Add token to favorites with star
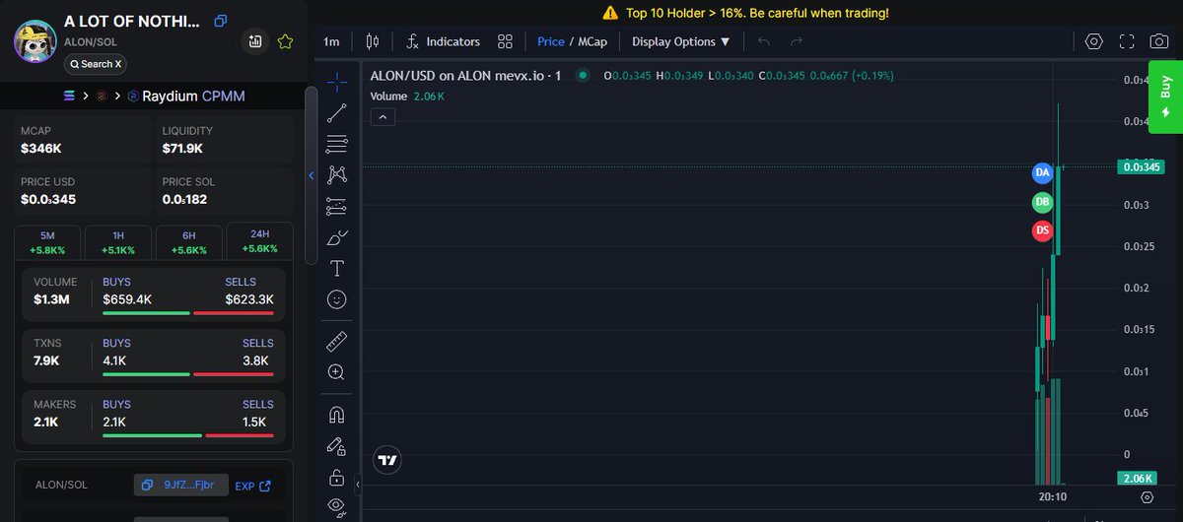This screenshot has height=522, width=1183. [285, 41]
